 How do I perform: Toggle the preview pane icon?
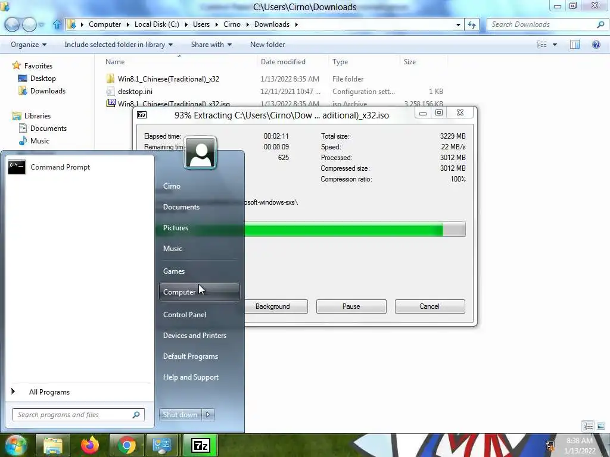pos(575,45)
